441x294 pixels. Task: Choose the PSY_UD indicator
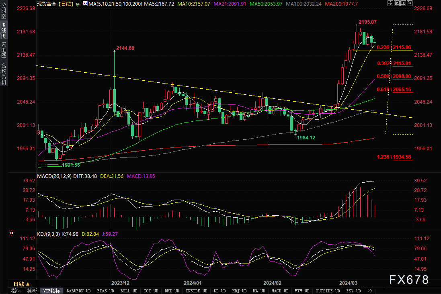pyautogui.click(x=353, y=291)
